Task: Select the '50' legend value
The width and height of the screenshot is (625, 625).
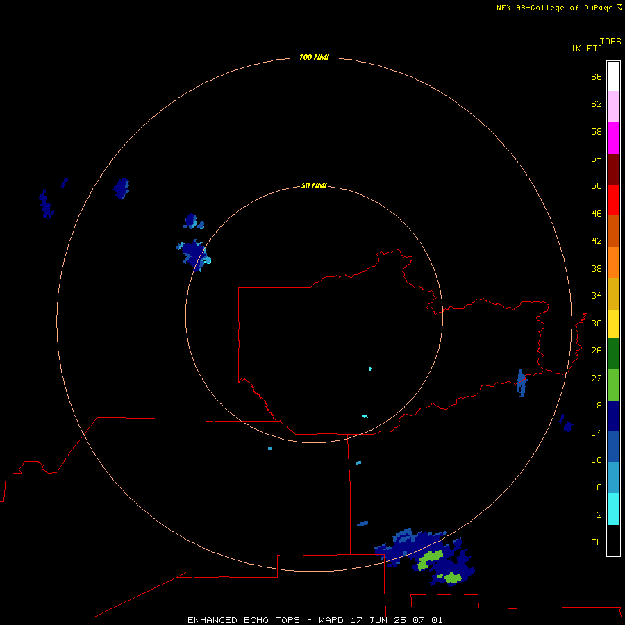Action: [x=597, y=186]
